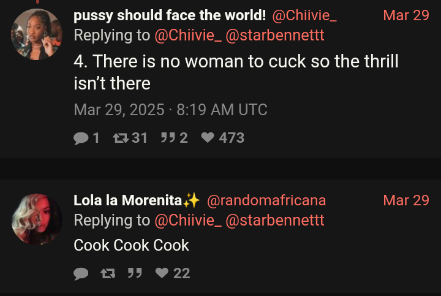Screen dimensions: 441x296
Task: Open Lola la Morenita's profile picture
Action: (37, 219)
